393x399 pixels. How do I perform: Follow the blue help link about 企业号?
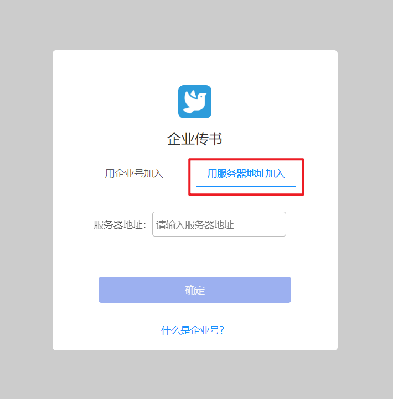193,330
